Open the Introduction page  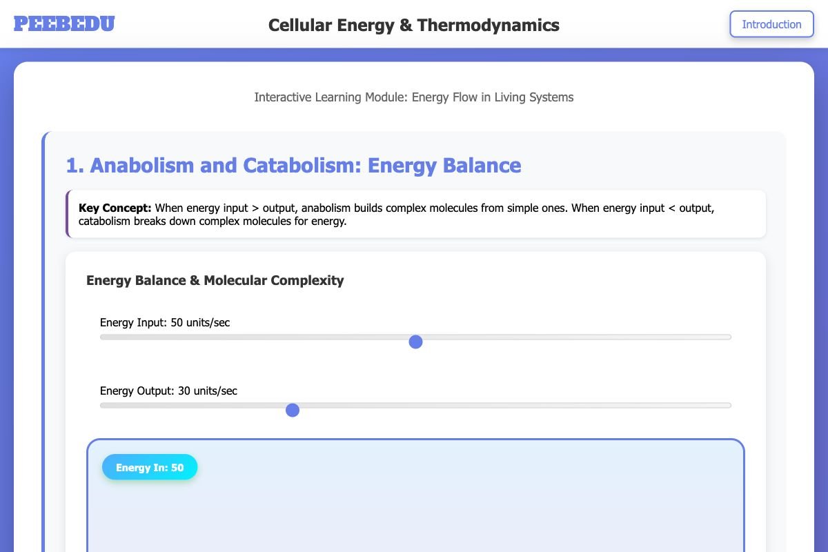coord(771,24)
